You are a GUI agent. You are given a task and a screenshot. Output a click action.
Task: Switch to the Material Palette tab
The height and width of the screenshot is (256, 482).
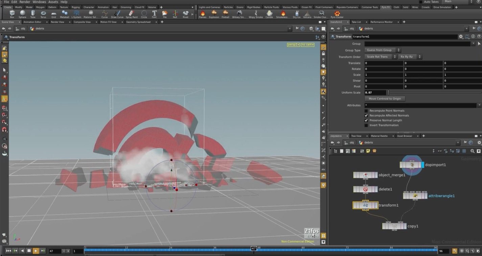click(379, 136)
